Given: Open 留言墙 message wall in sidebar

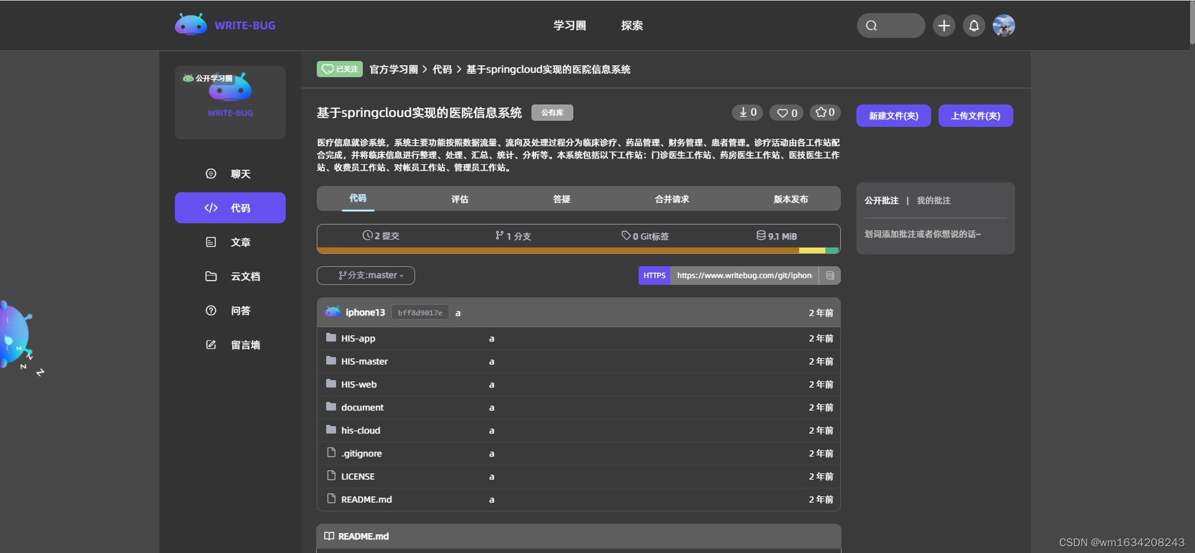Looking at the screenshot, I should [230, 345].
